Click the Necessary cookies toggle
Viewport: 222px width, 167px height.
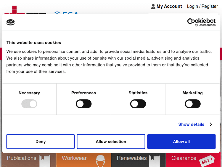29,104
